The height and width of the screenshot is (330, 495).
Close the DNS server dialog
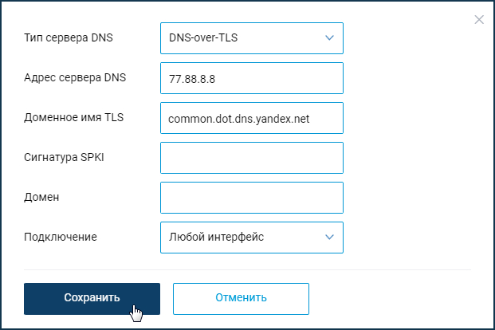(x=479, y=19)
